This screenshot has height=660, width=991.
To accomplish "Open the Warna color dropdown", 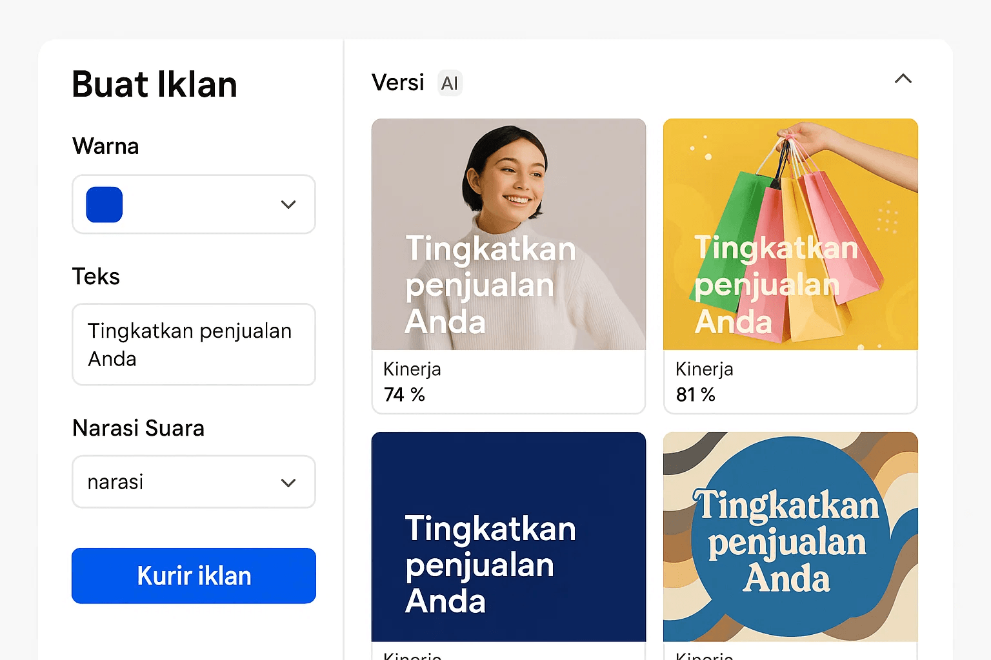I will click(x=194, y=204).
